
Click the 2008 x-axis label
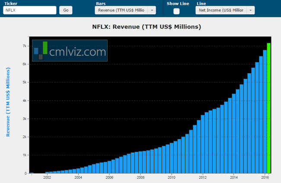tap(140, 177)
